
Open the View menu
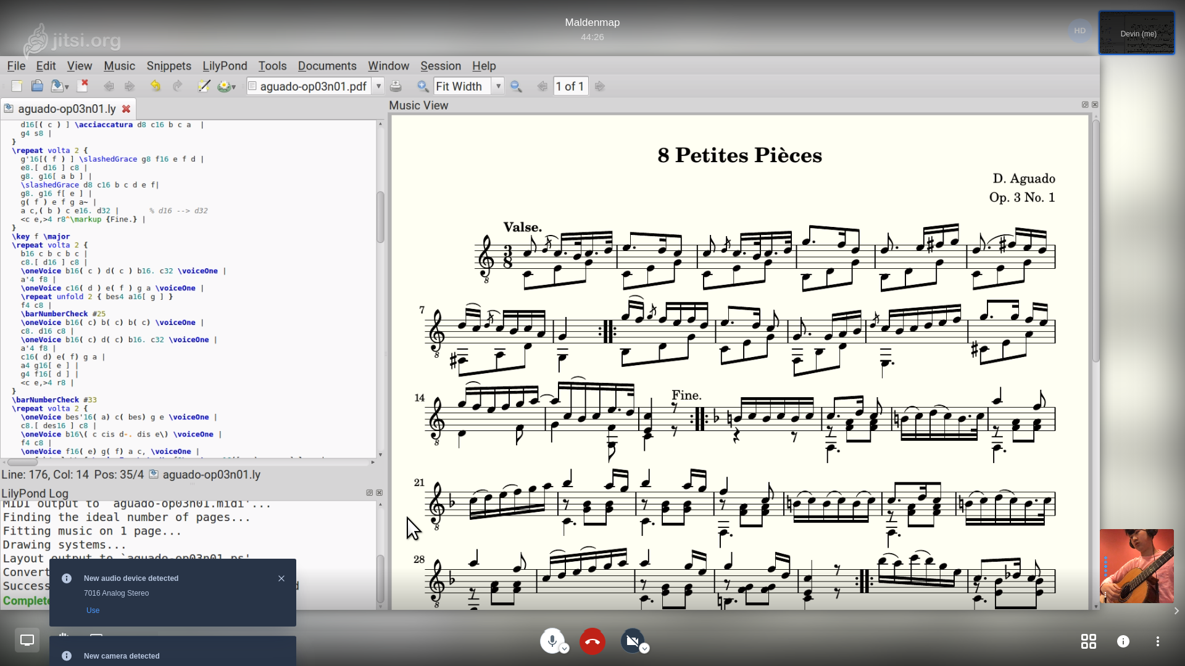[x=80, y=66]
